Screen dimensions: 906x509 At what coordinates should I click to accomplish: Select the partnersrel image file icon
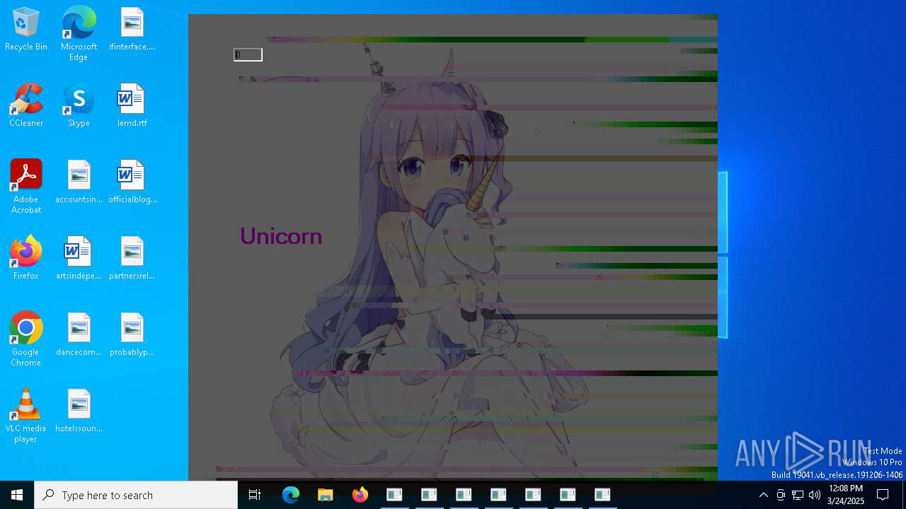tap(132, 259)
